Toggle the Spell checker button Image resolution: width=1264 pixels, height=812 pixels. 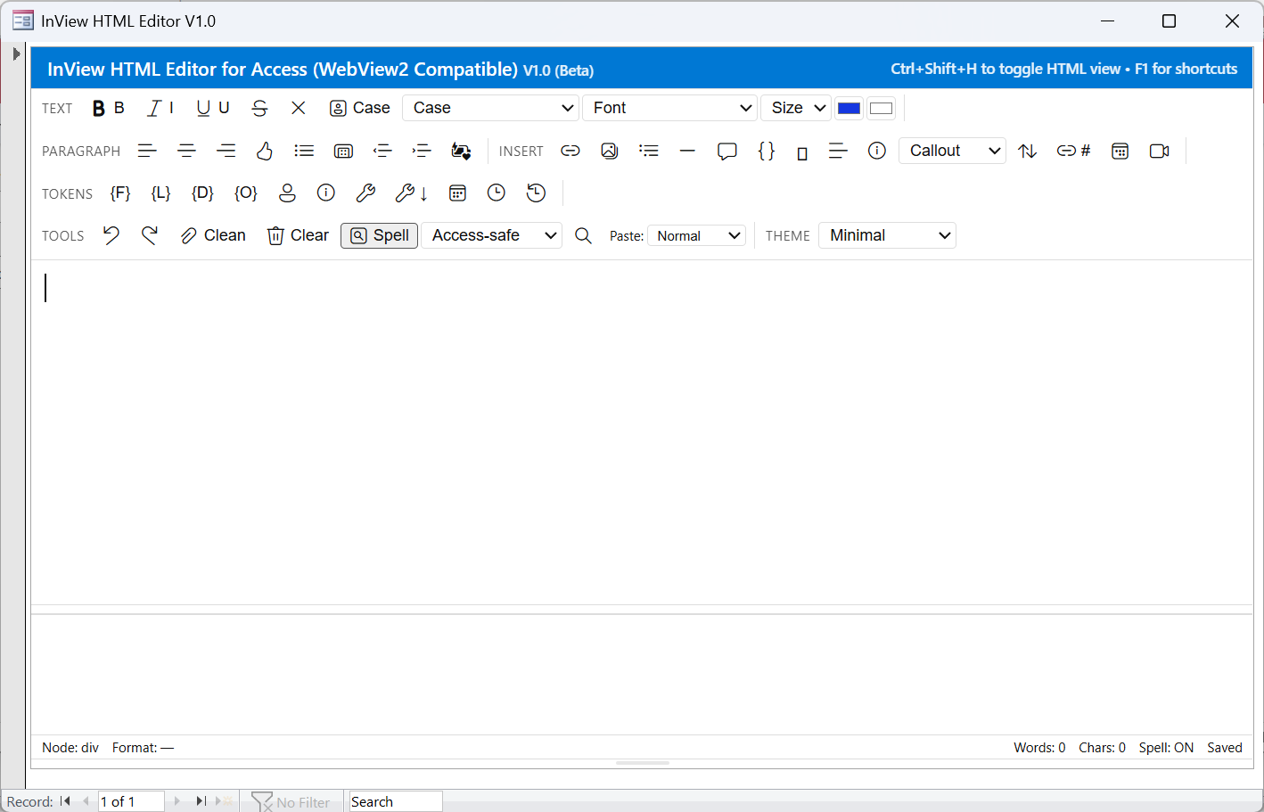click(379, 235)
